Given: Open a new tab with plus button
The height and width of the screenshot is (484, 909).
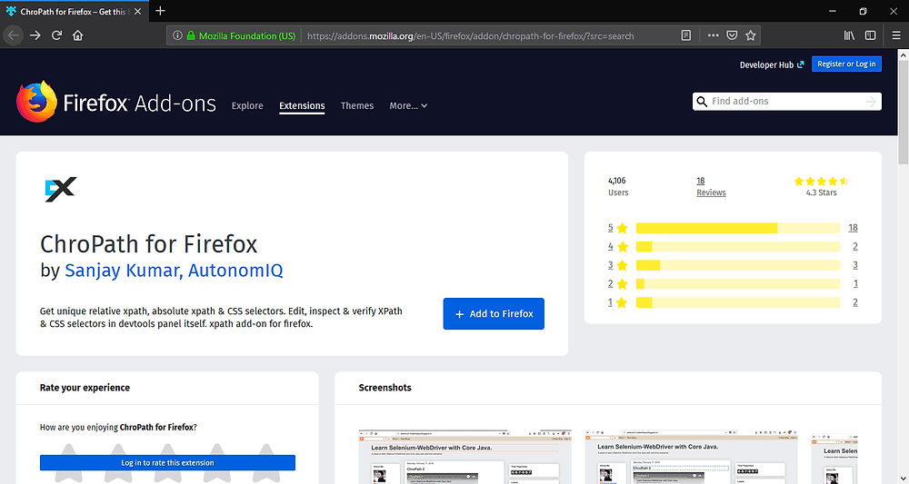Looking at the screenshot, I should 161,11.
